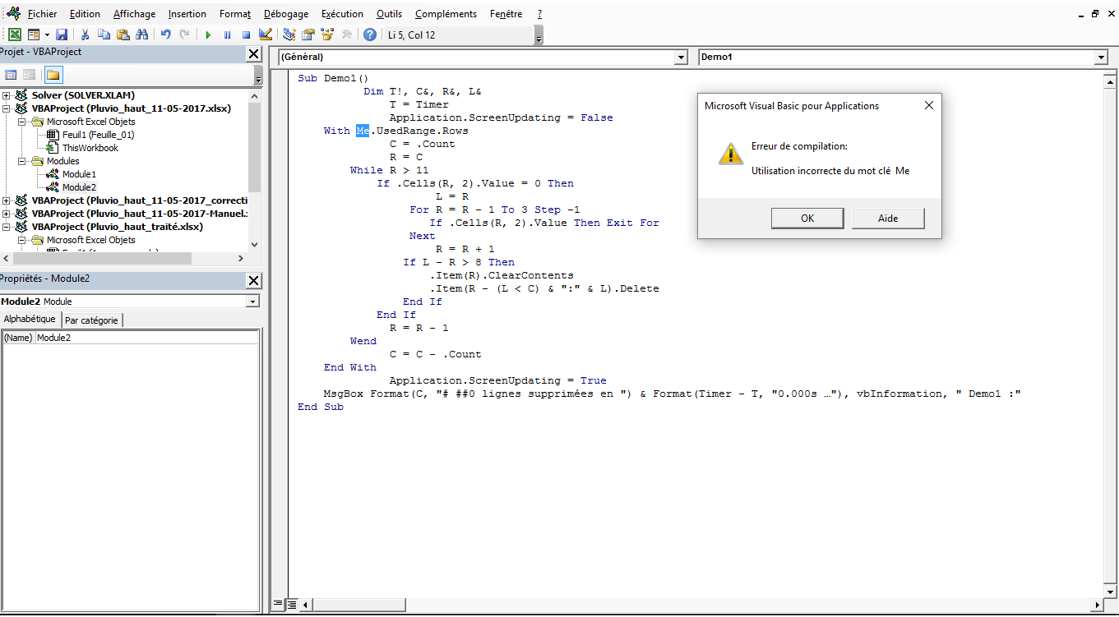Click the View Microsoft Excel icon
This screenshot has height=617, width=1119.
[x=15, y=35]
